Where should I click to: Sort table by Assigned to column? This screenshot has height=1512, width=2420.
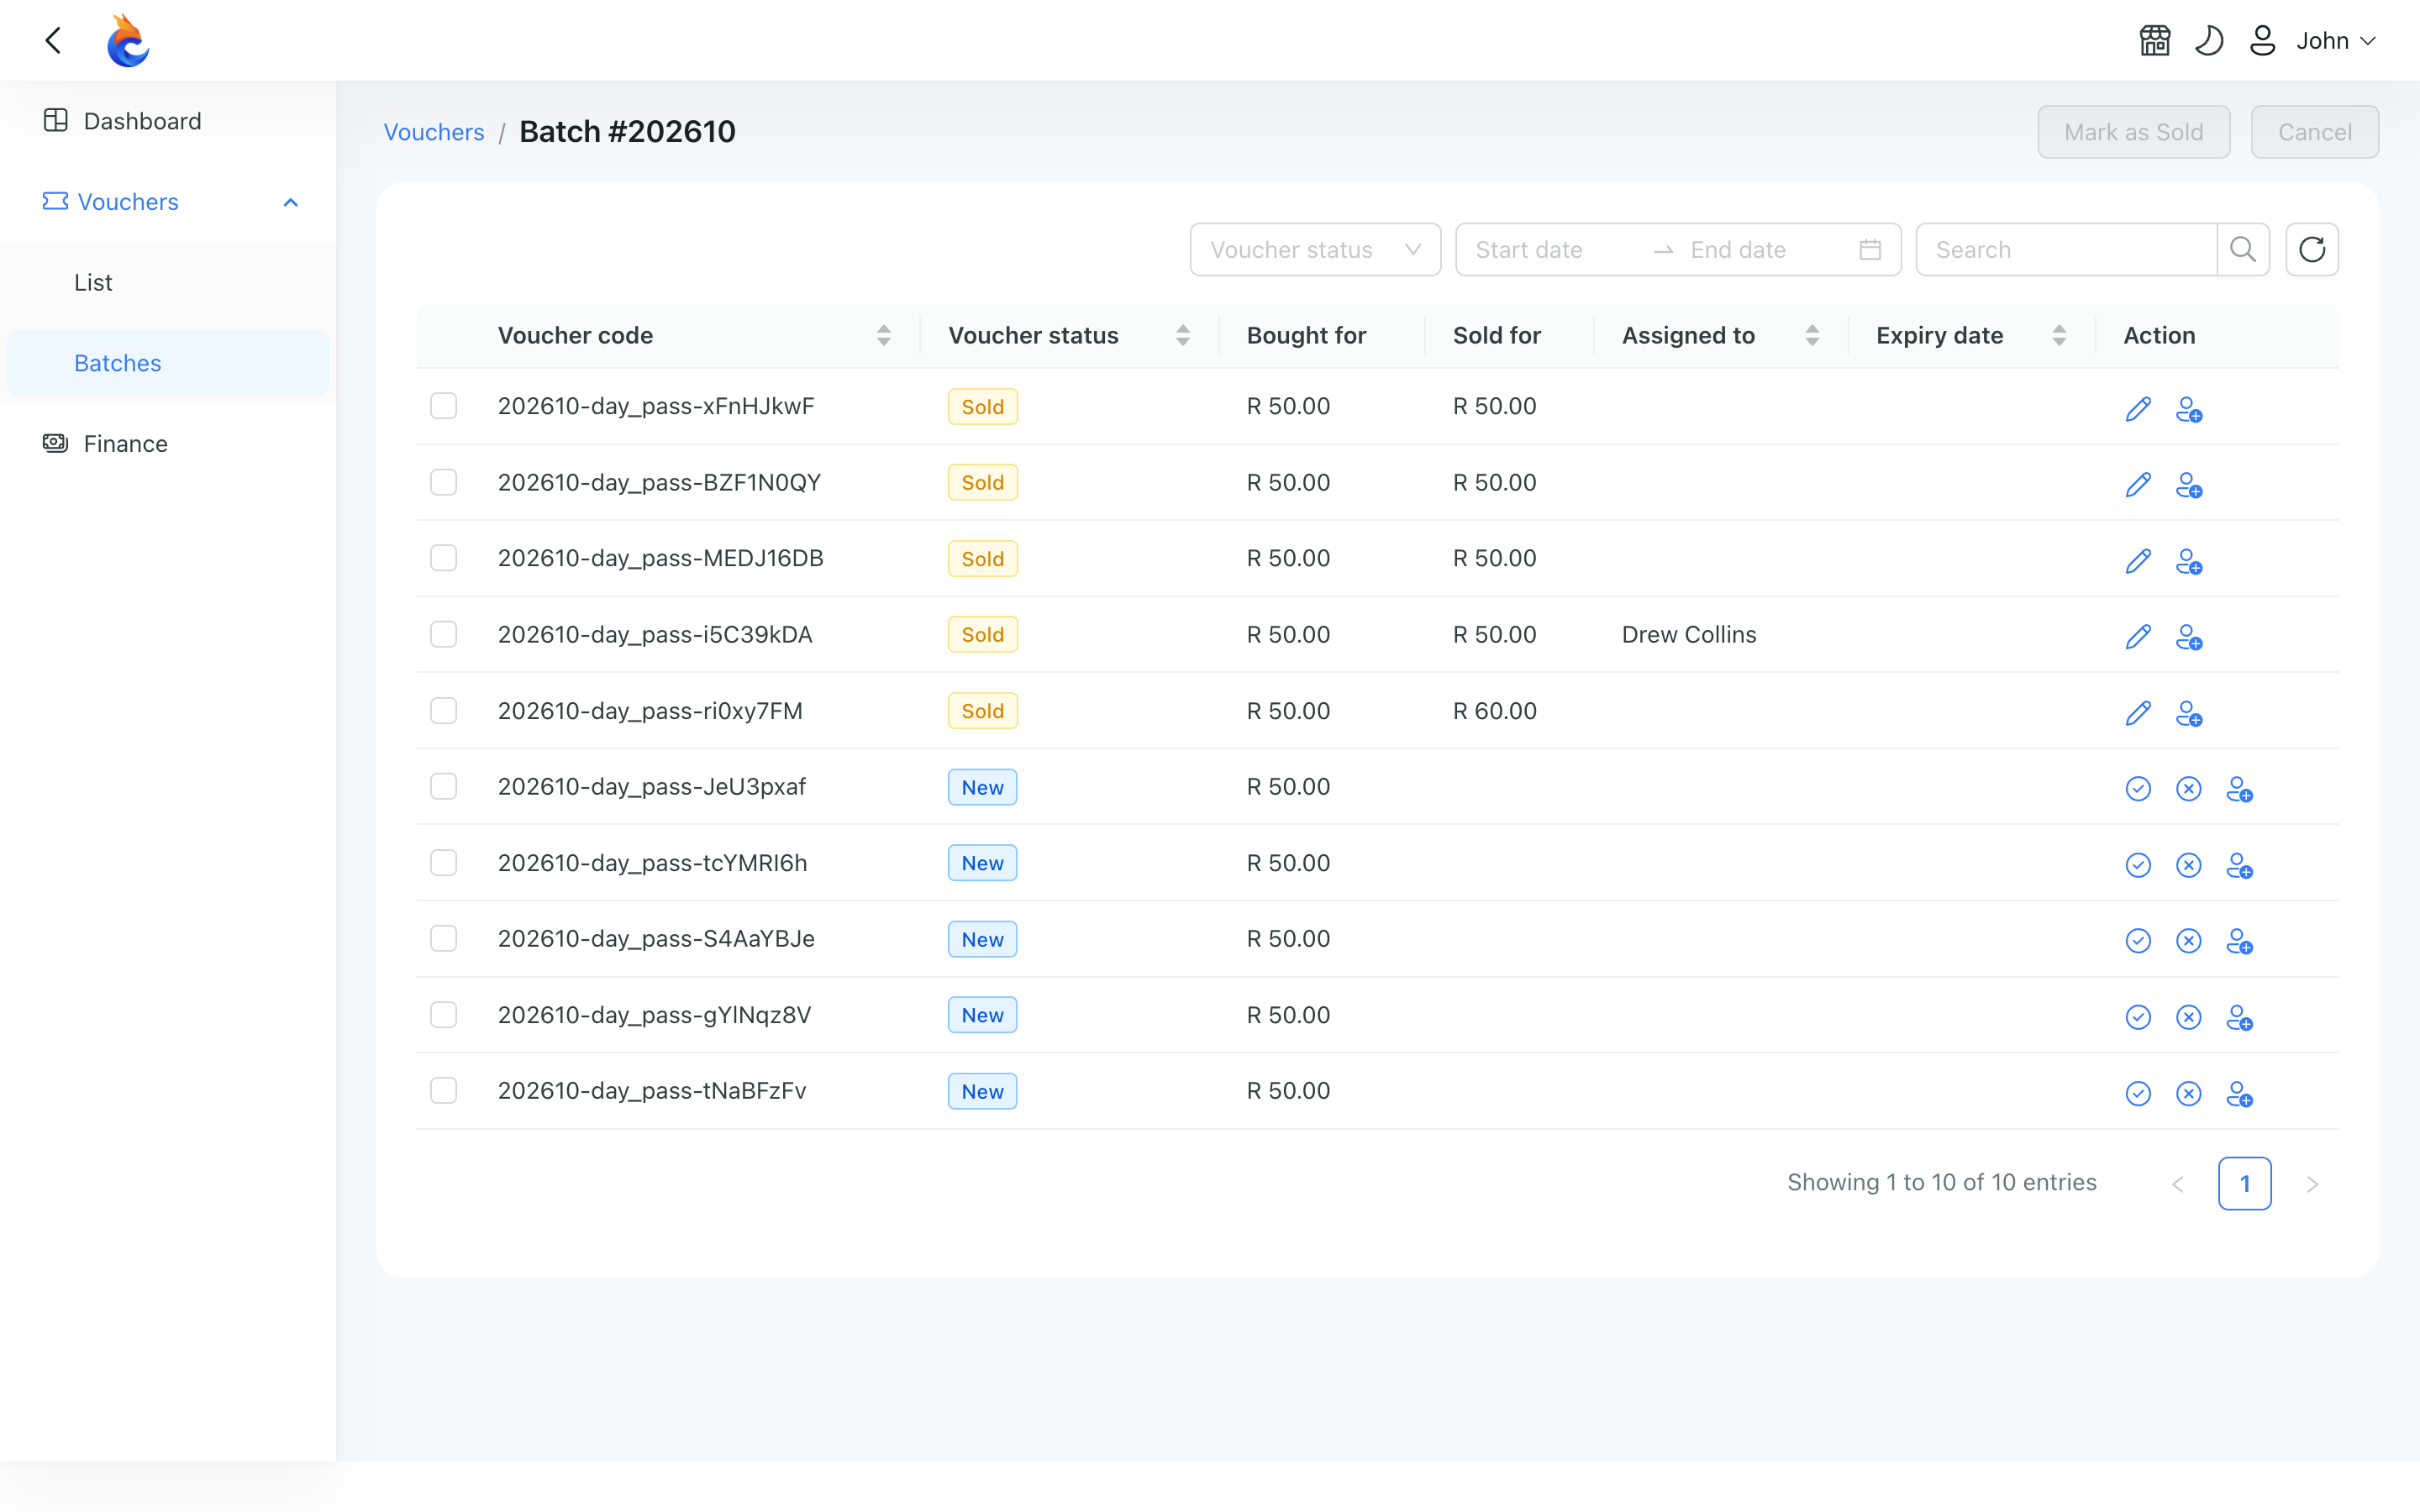pos(1812,335)
